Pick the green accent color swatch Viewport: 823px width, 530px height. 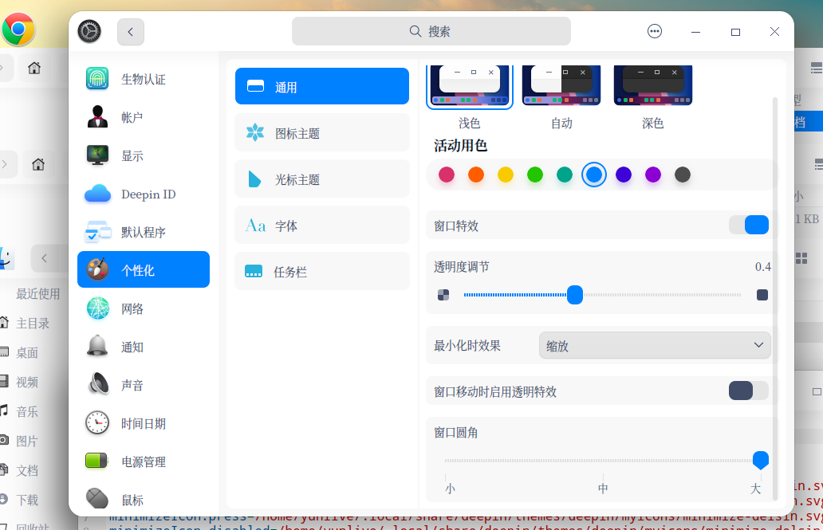535,175
